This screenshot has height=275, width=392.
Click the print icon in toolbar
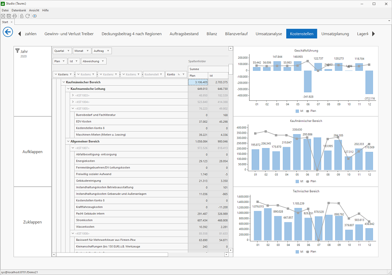[15, 16]
